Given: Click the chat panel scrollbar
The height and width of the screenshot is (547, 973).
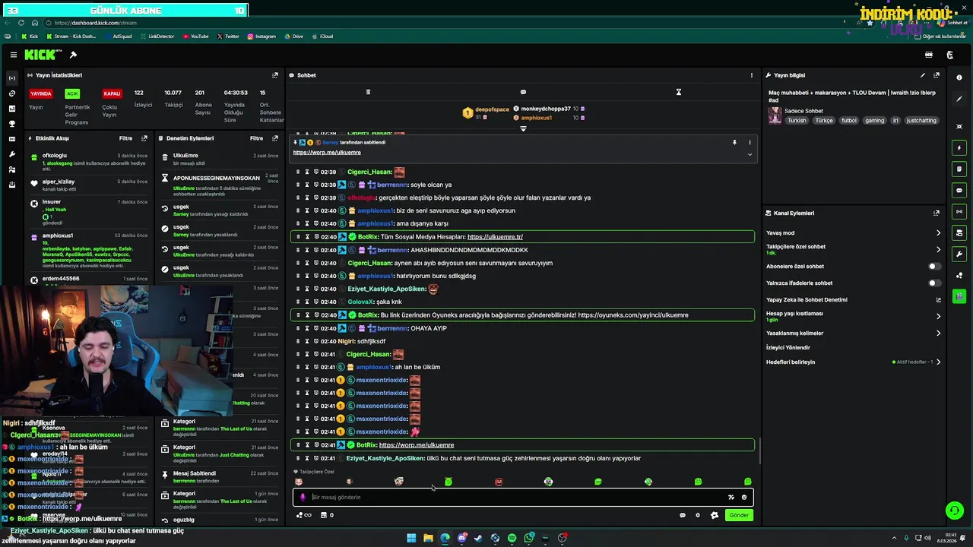Looking at the screenshot, I should click(759, 450).
